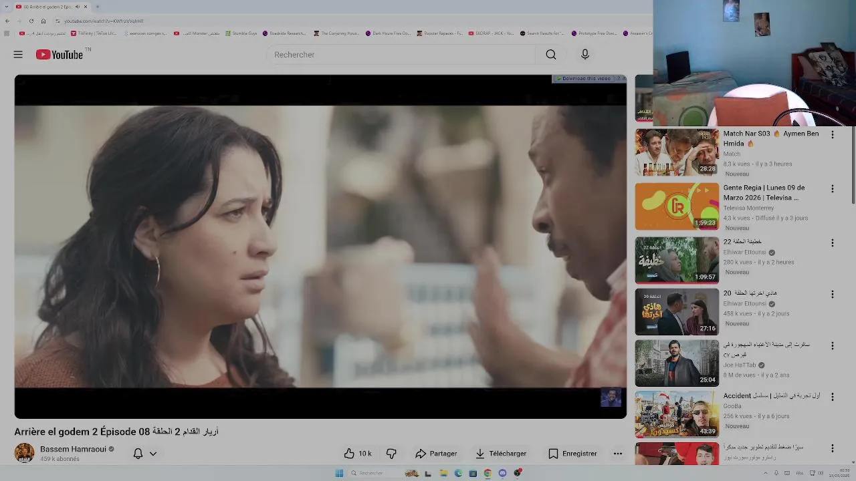This screenshot has height=481, width=856.
Task: Click the youtube.com address bar URL
Action: tap(104, 21)
